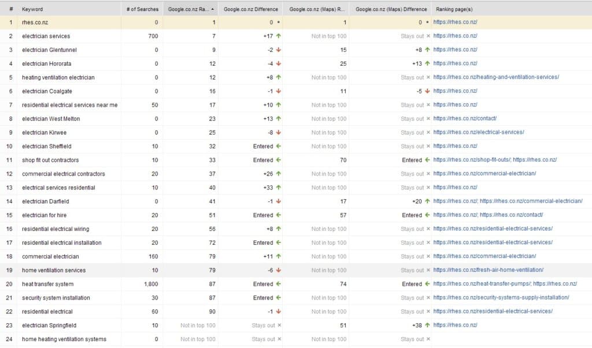592x348 pixels.
Task: Click the Google.co.nz Difference column header
Action: pos(251,9)
